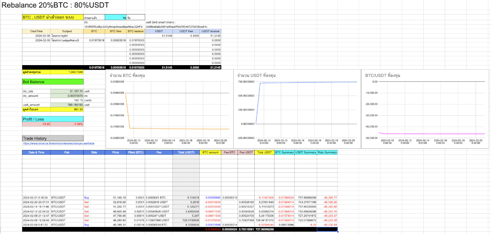The image size is (491, 234).
Task: Click the 737.96569299 total in black row
Action: pyautogui.click(x=264, y=230)
